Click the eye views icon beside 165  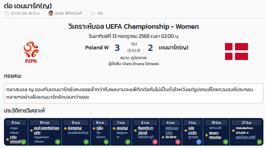[x=93, y=13]
